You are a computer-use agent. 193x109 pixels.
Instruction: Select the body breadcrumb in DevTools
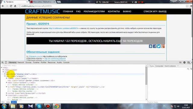coord(8,102)
